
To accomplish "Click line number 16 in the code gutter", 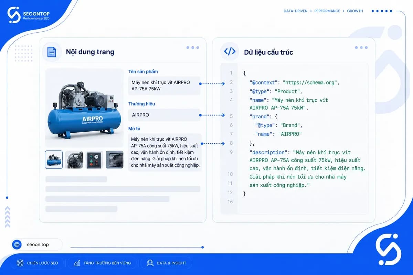I will [x=230, y=201].
